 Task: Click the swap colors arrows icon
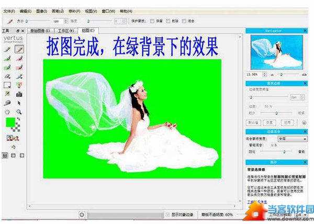click(18, 119)
